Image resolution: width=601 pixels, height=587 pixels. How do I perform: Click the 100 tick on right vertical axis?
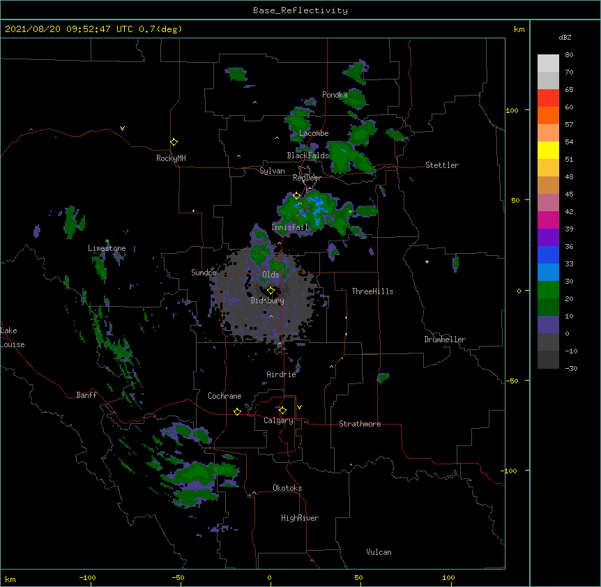[512, 110]
